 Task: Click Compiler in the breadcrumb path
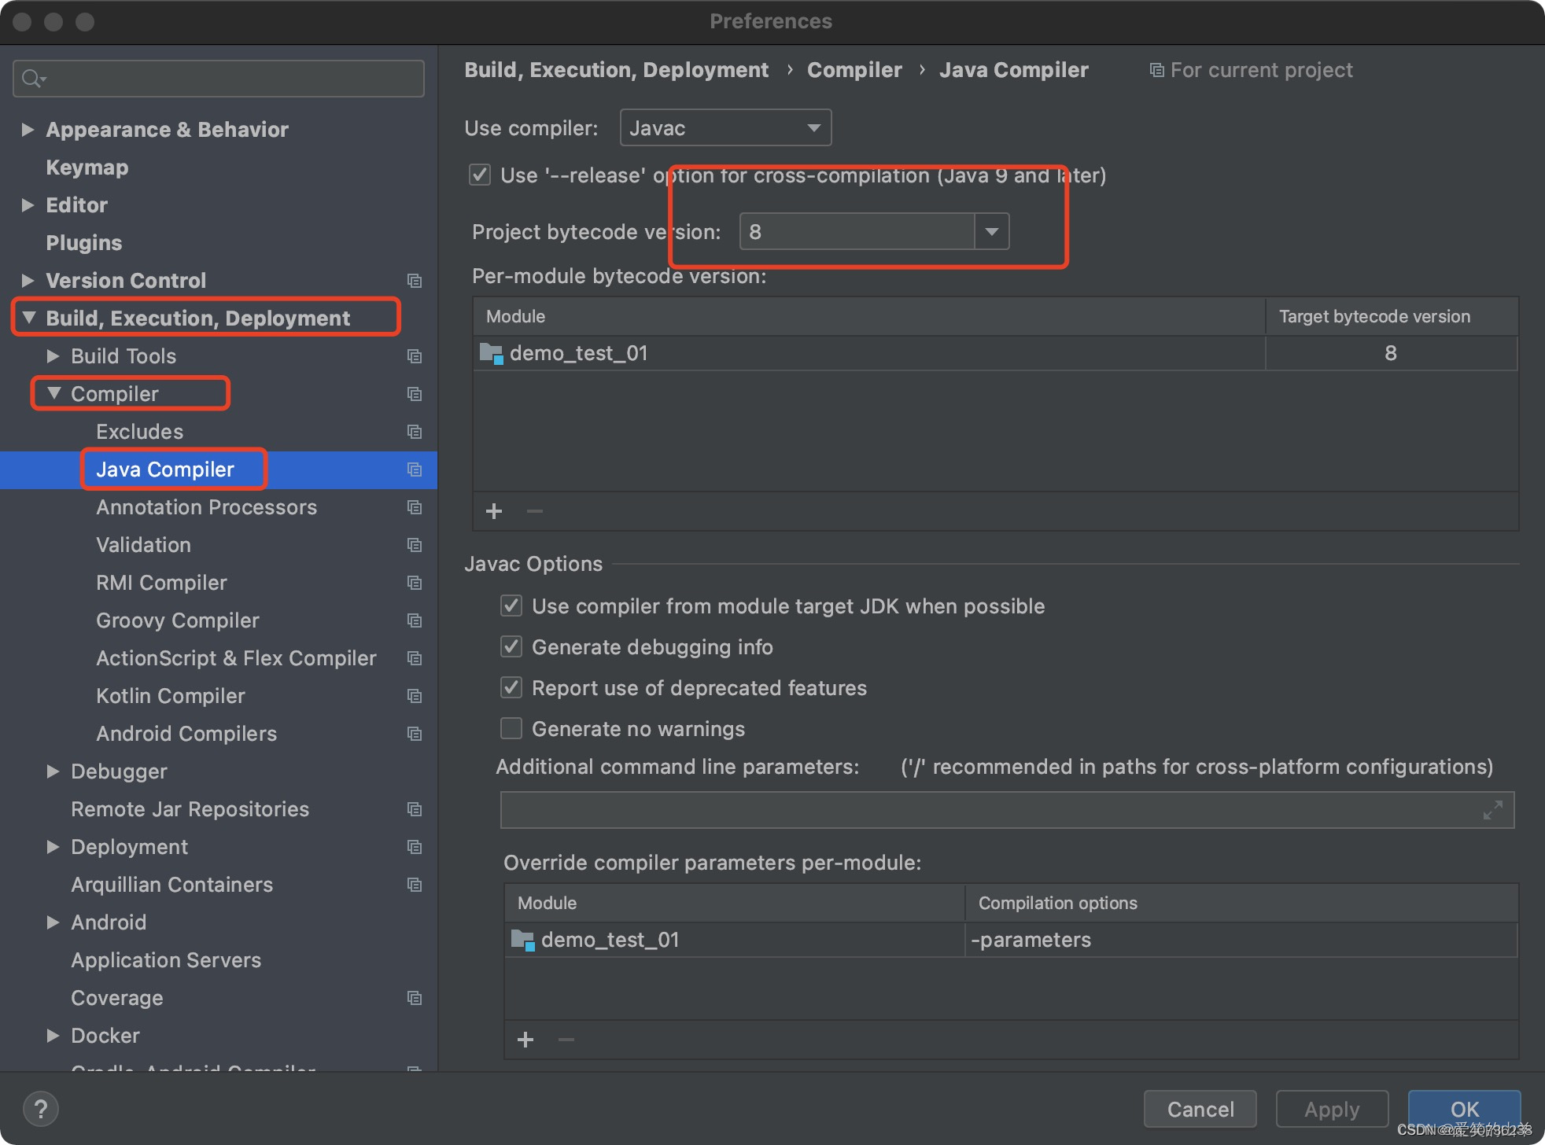tap(854, 70)
